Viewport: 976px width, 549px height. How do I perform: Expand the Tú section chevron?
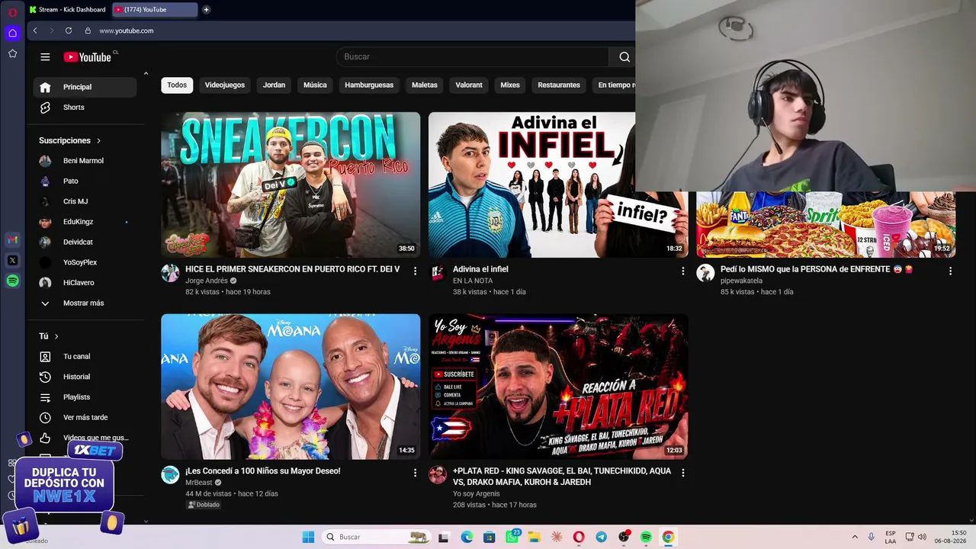tap(56, 336)
